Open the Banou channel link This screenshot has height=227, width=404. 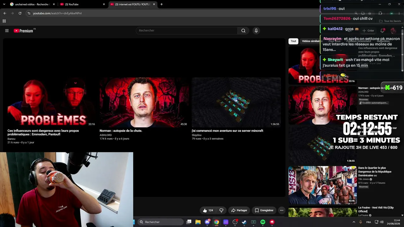[x=11, y=139]
